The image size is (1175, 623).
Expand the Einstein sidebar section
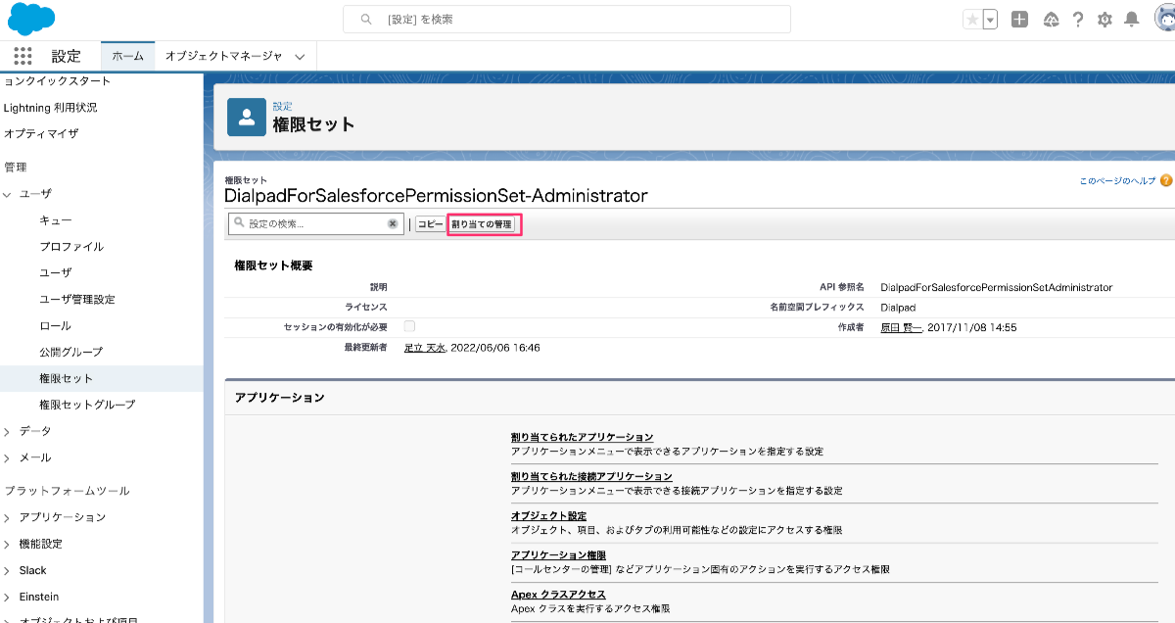[9, 597]
